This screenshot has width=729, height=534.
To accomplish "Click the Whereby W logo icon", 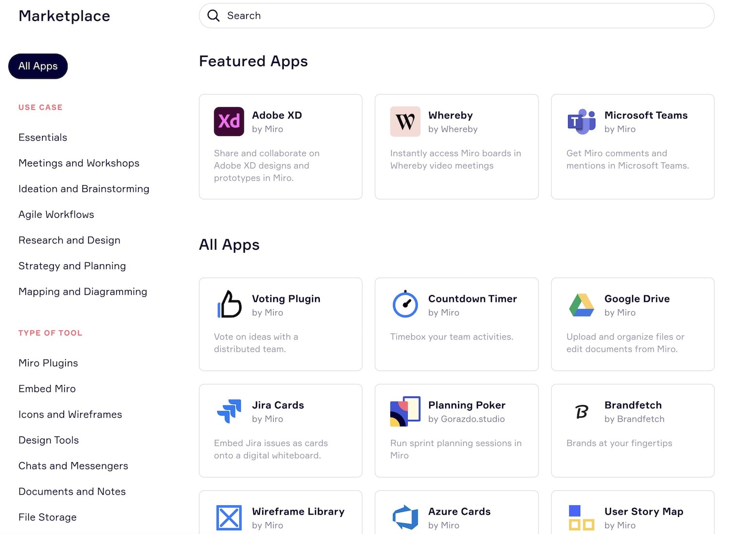I will (405, 121).
